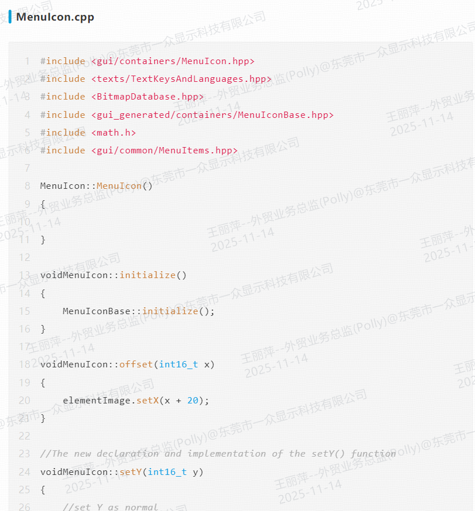Image resolution: width=475 pixels, height=511 pixels.
Task: Click the offset function name
Action: point(135,365)
